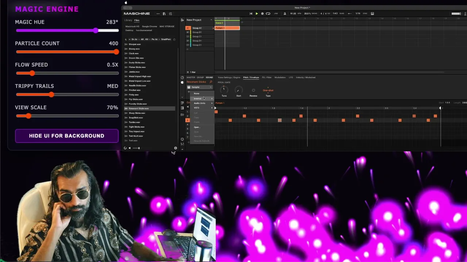Open recent locations clock icon
The image size is (467, 262).
[x=174, y=39]
